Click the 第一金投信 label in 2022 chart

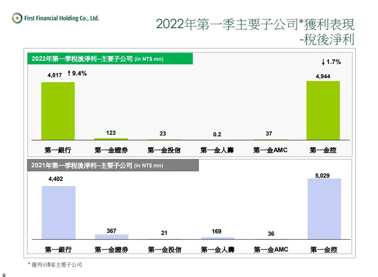(164, 150)
